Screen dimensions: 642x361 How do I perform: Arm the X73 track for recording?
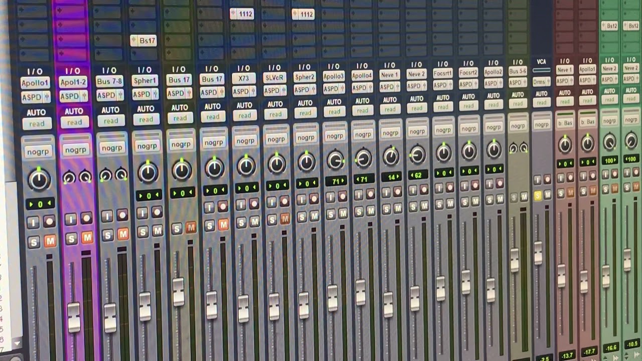tap(254, 205)
